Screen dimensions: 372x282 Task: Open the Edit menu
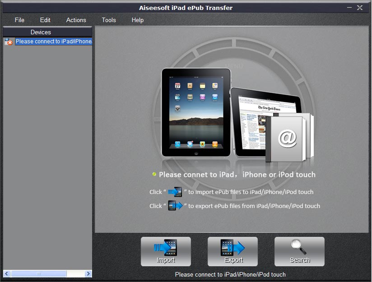click(x=45, y=20)
